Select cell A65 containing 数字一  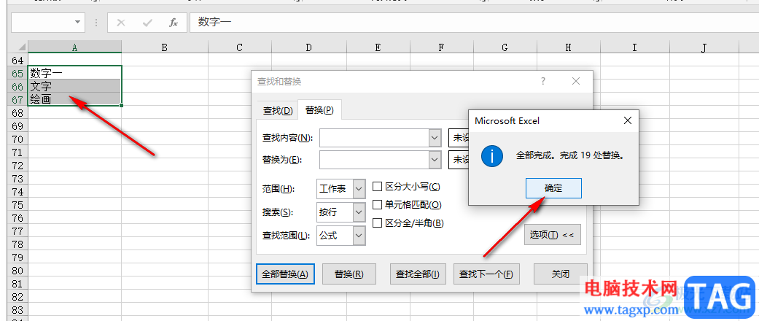(74, 73)
